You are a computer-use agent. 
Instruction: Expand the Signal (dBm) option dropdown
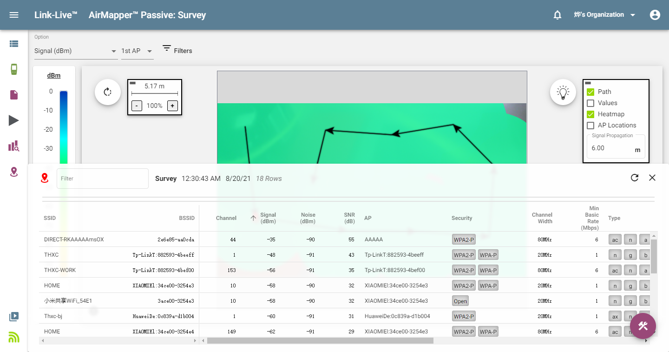click(x=75, y=51)
